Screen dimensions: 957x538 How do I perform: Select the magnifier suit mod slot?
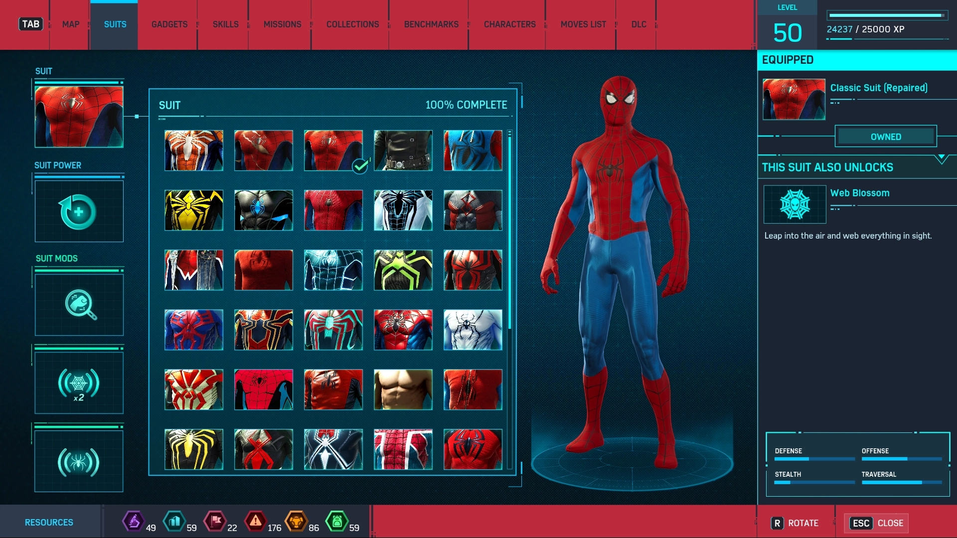(79, 304)
